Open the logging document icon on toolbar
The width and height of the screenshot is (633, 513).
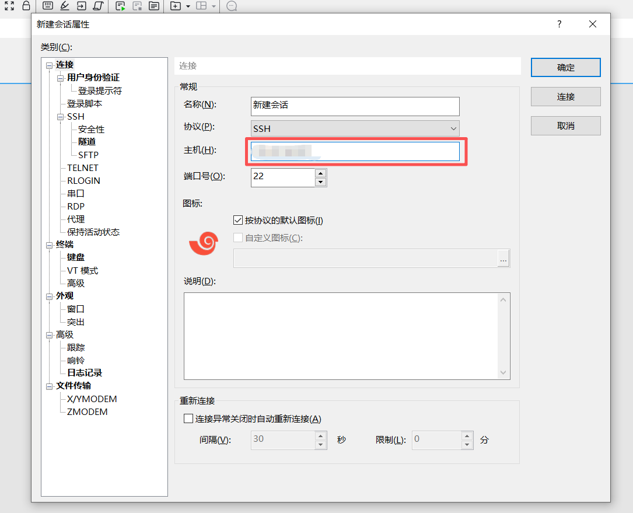tap(154, 6)
